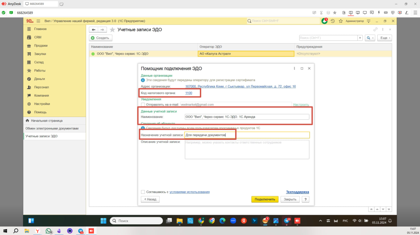Click the AnyDesk chat icon in toolbar
This screenshot has height=235, width=420.
(372, 13)
